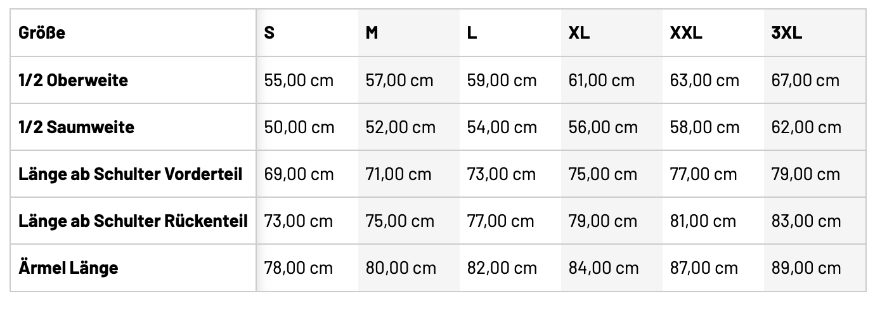This screenshot has width=894, height=322.
Task: Select the Länge ab Schulter Rückenteil label
Action: pos(133,221)
